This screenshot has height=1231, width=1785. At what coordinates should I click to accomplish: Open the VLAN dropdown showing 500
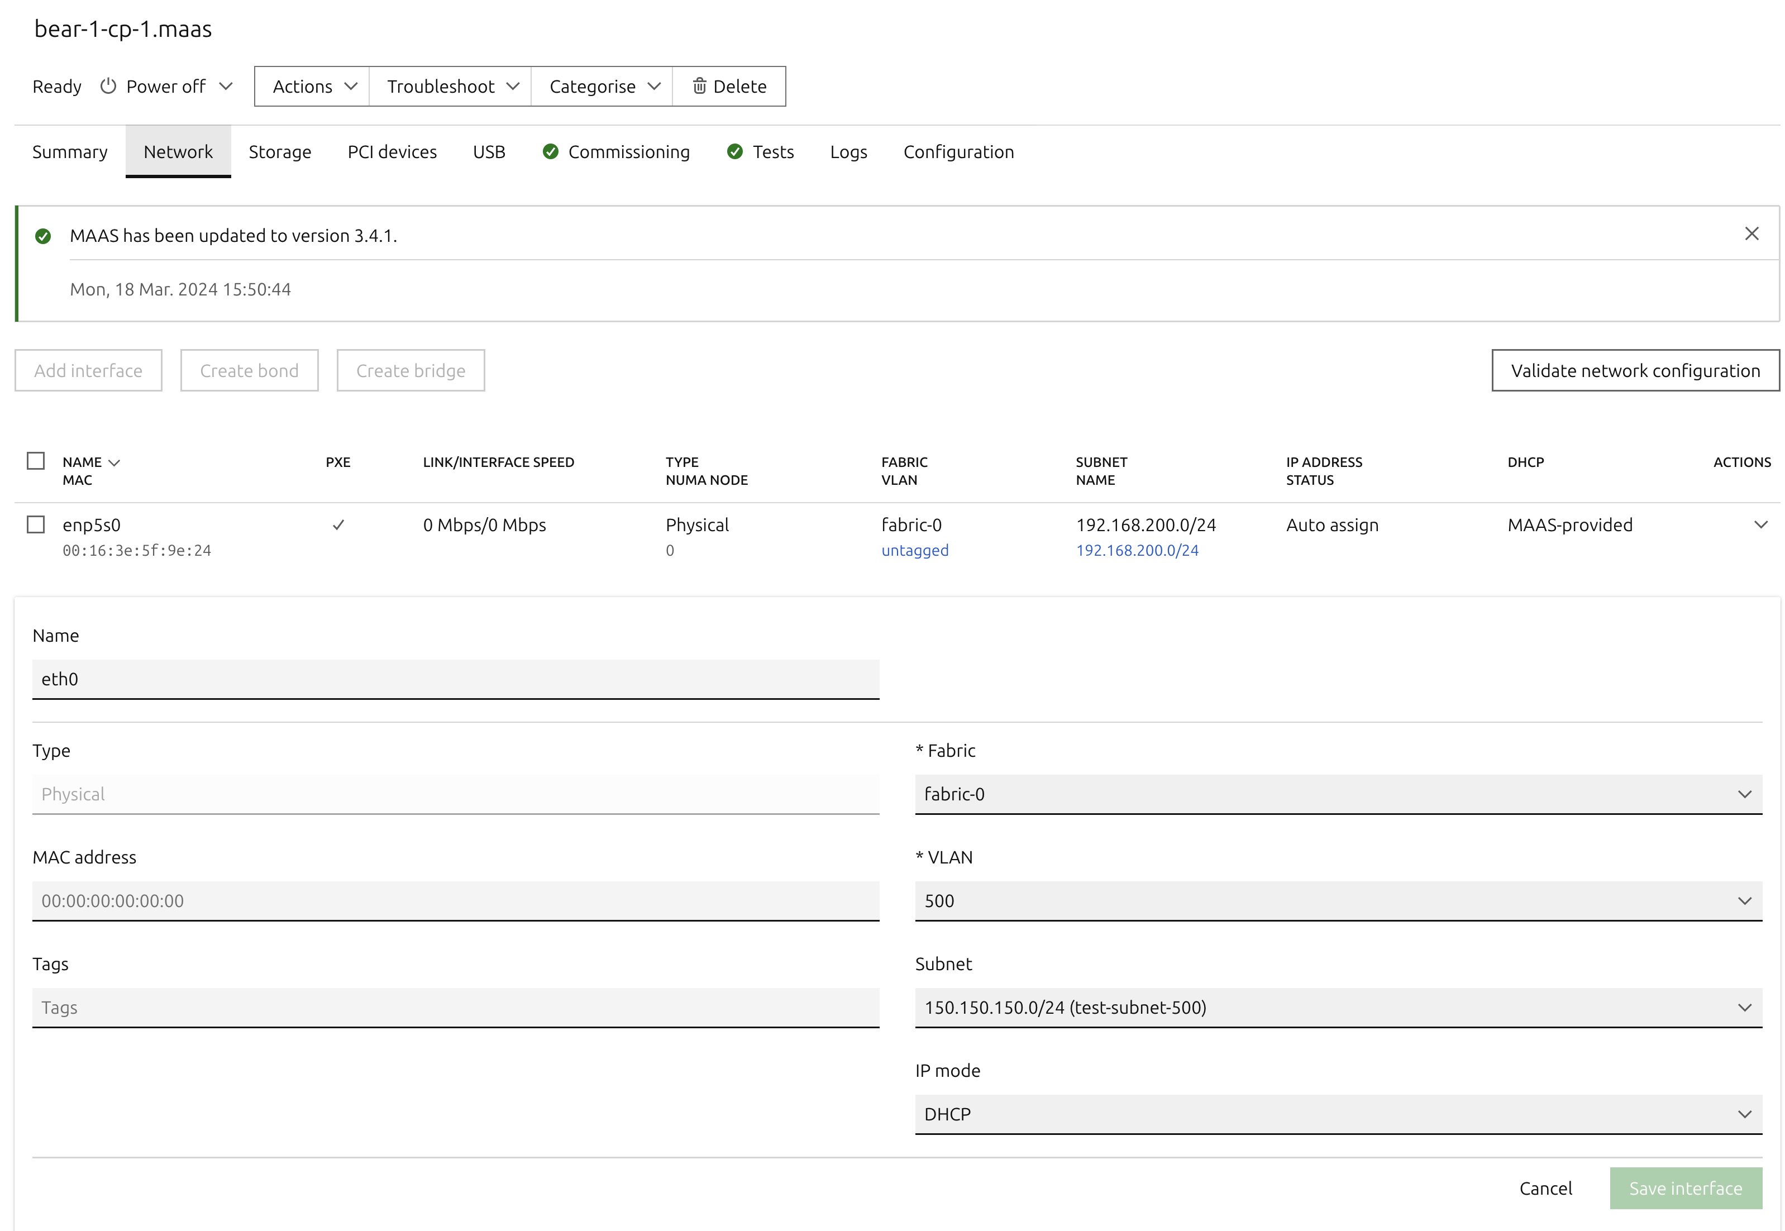click(x=1338, y=901)
